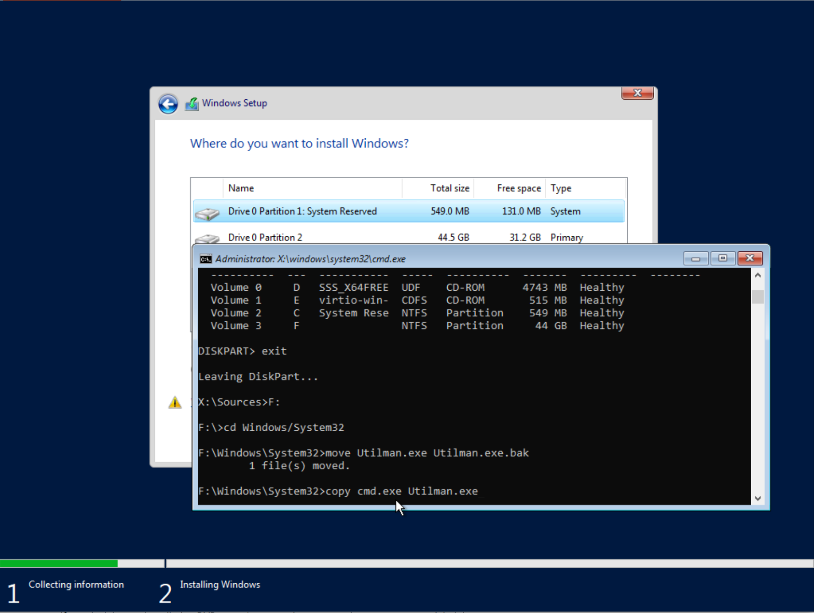Click the 'Leaving DiskPart...' line
The width and height of the screenshot is (814, 613).
[x=258, y=377]
